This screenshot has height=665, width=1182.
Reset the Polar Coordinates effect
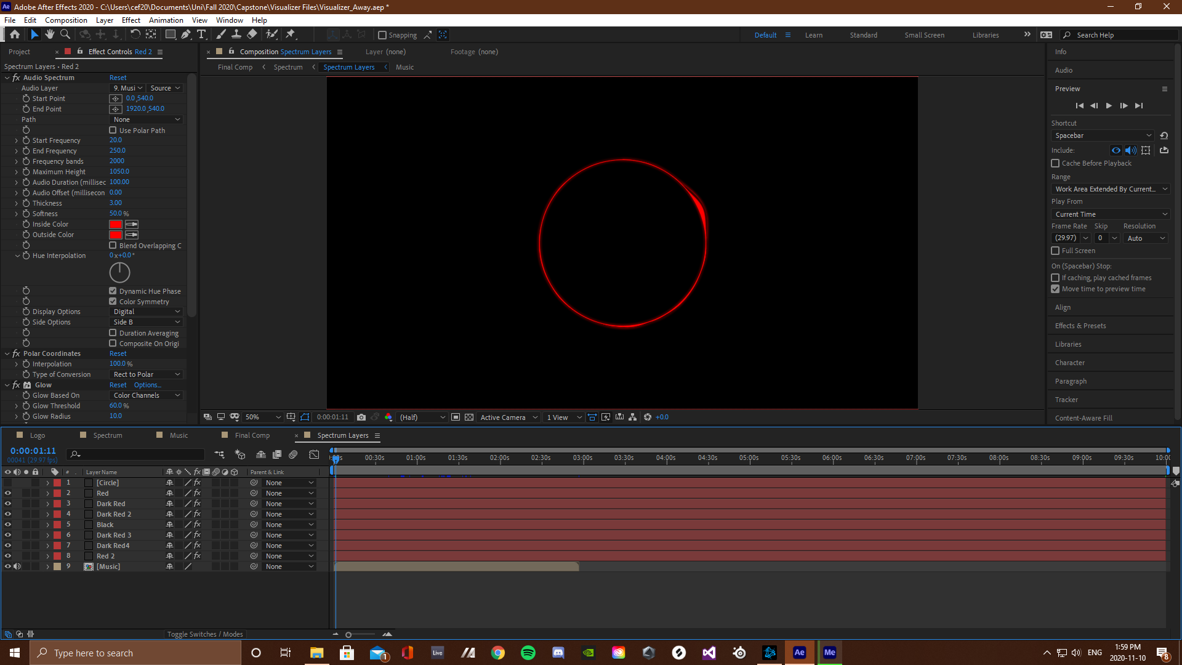[118, 353]
